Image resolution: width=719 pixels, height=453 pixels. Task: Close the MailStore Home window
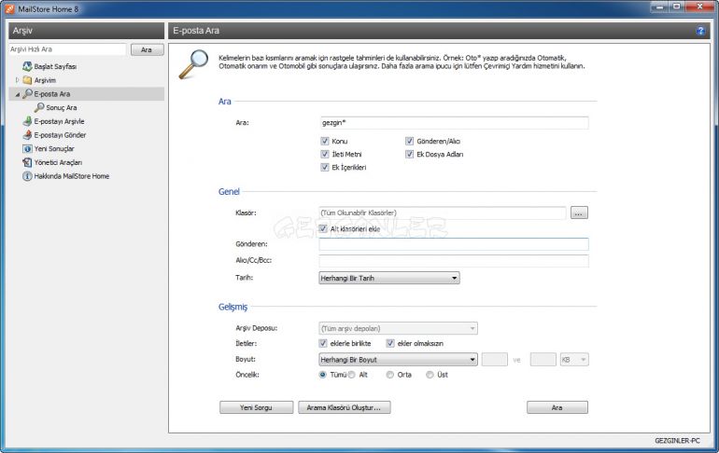[699, 7]
